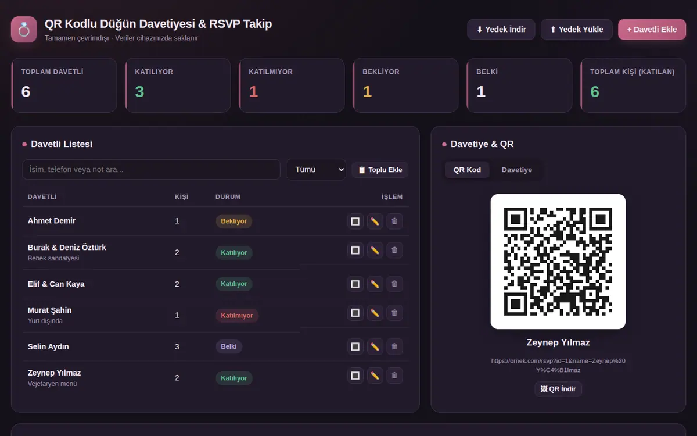The width and height of the screenshot is (697, 436).
Task: Click the Durum column header
Action: (x=228, y=197)
